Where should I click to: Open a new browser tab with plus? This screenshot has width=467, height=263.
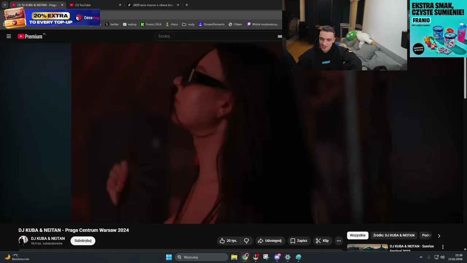187,5
